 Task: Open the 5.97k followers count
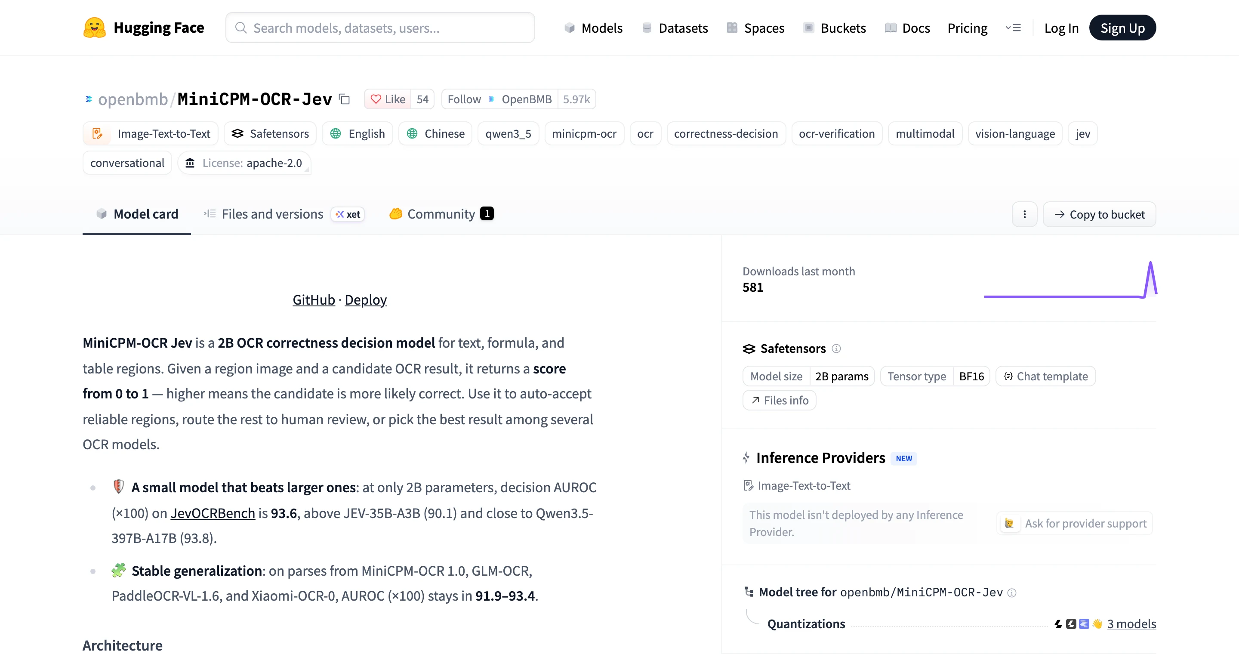(x=576, y=99)
